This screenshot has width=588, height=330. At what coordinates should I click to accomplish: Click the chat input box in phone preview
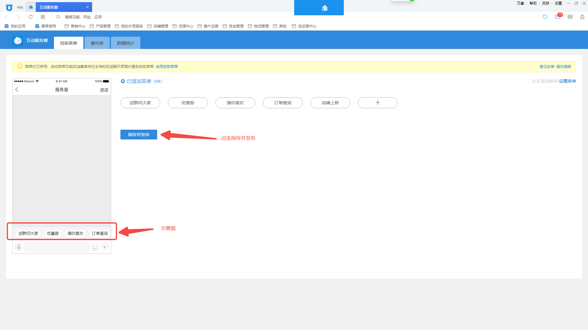(57, 247)
